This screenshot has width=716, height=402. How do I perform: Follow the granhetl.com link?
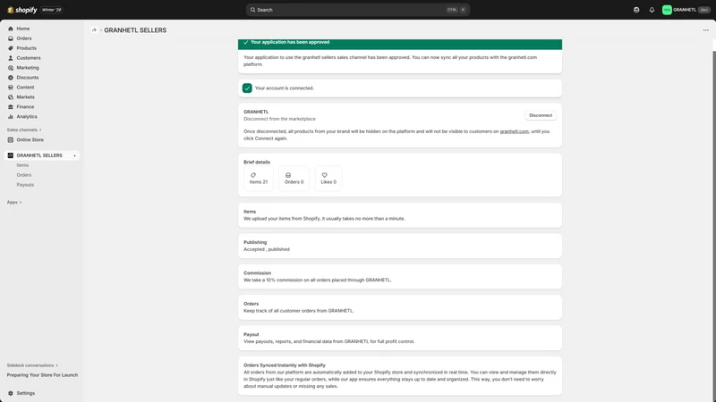[514, 131]
